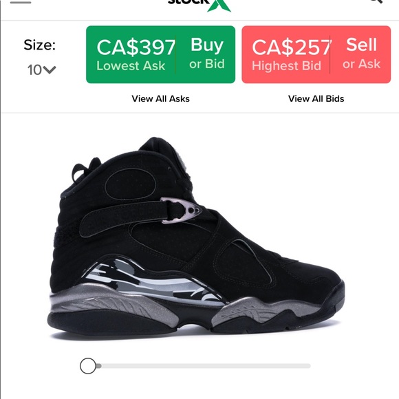
Task: Open the hamburger menu icon
Action: [x=21, y=2]
